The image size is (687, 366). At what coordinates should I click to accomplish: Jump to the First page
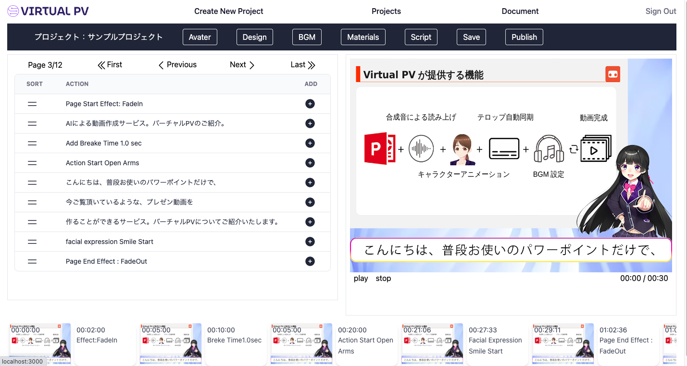(x=110, y=65)
